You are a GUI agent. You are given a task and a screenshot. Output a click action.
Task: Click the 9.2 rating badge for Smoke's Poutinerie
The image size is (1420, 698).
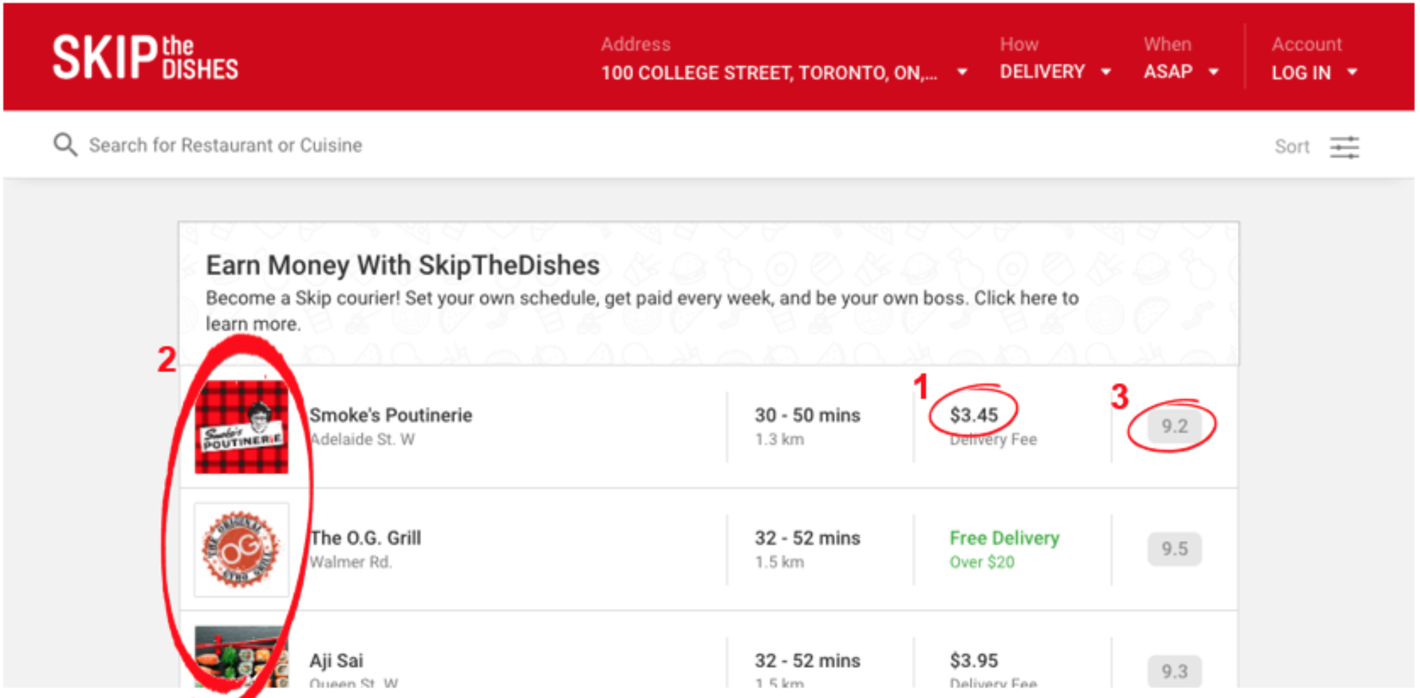pos(1174,426)
